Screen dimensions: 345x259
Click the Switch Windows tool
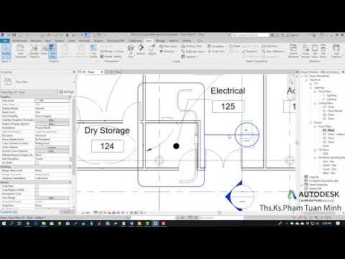[x=293, y=51]
